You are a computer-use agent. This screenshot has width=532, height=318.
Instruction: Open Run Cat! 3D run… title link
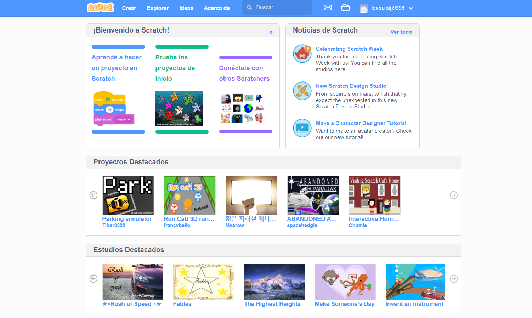tap(189, 219)
